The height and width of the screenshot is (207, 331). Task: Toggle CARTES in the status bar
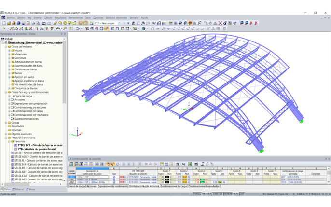click(x=218, y=194)
